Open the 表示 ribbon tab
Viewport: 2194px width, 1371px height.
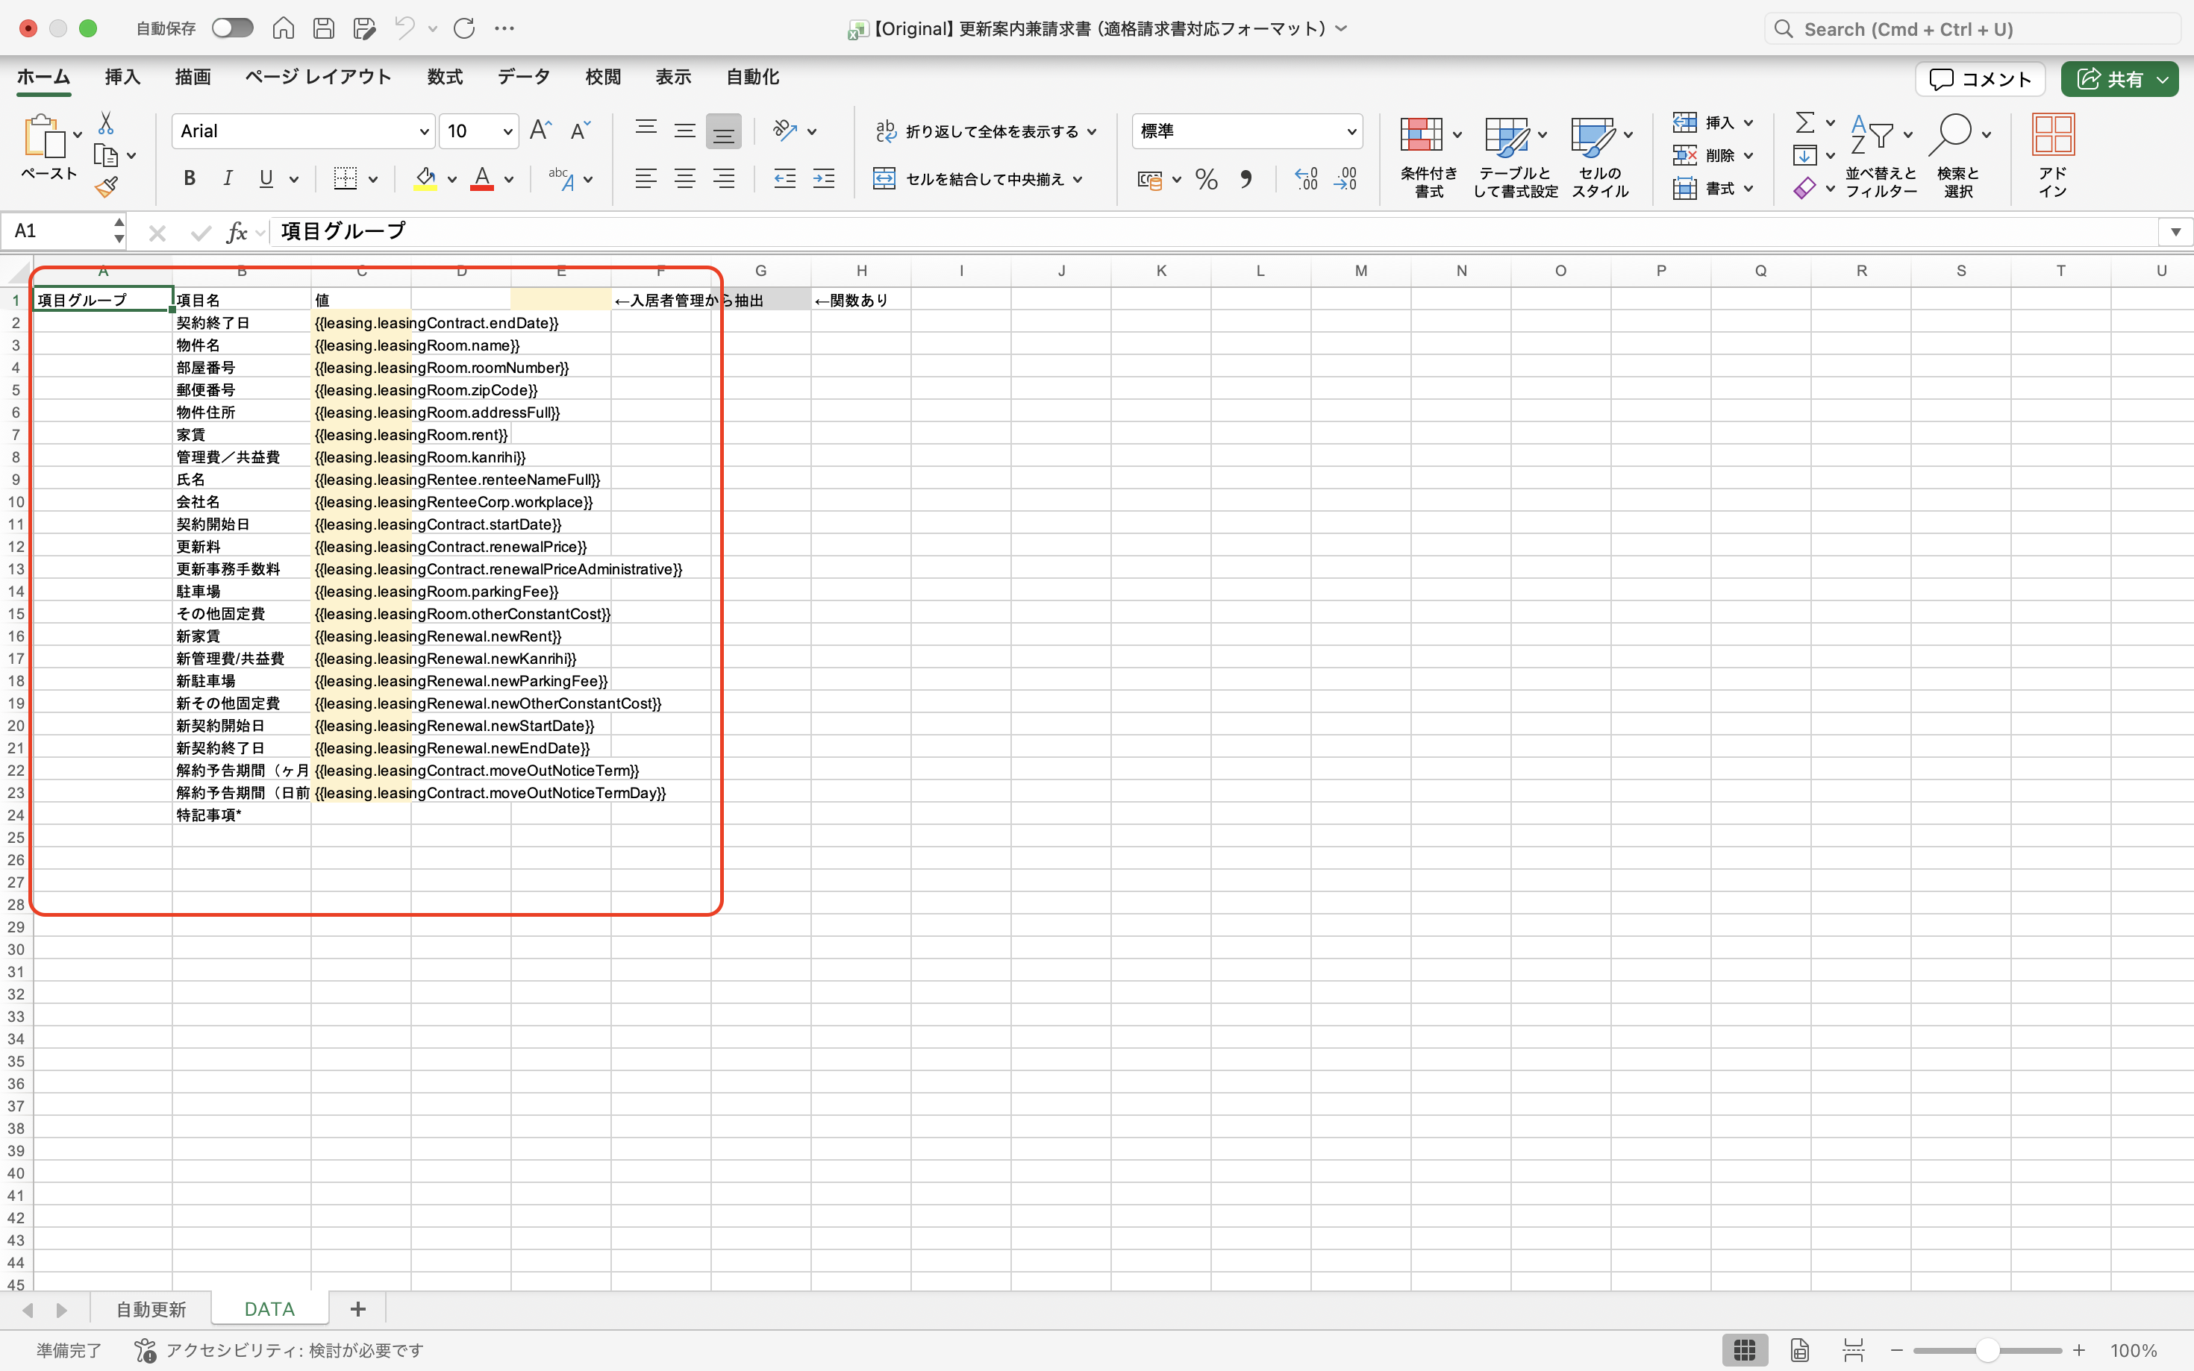click(x=673, y=77)
